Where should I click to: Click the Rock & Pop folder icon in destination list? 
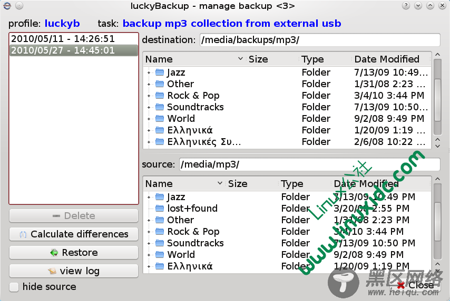[x=160, y=96]
